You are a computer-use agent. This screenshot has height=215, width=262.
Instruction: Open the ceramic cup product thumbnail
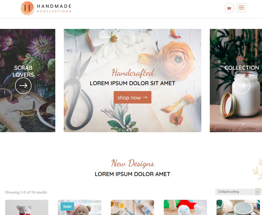click(238, 207)
